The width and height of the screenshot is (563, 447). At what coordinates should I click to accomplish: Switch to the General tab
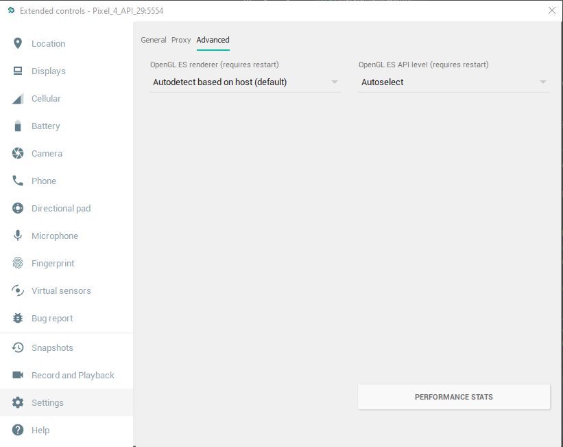[x=154, y=40]
